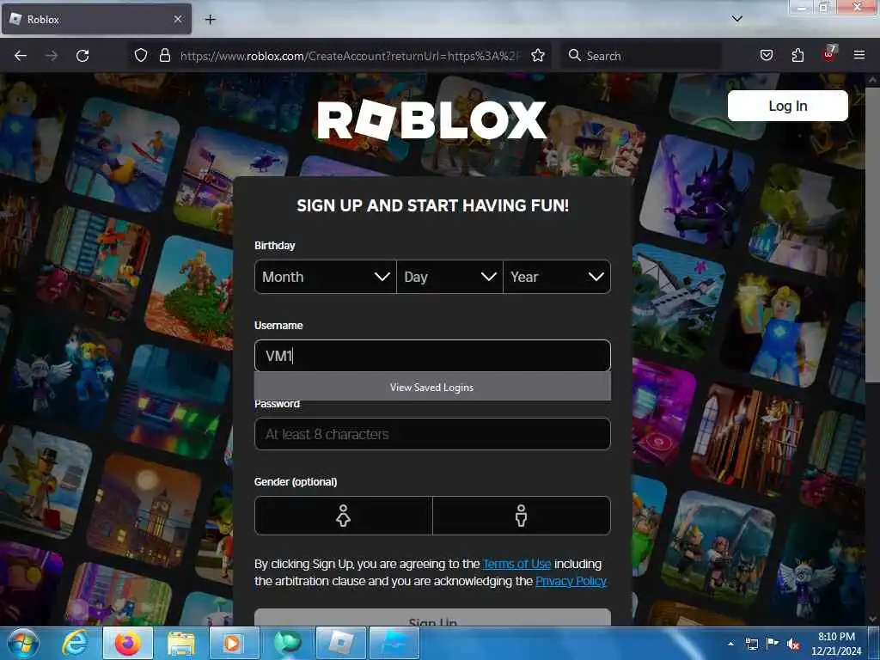
Task: Open the Pocket save icon
Action: click(766, 55)
